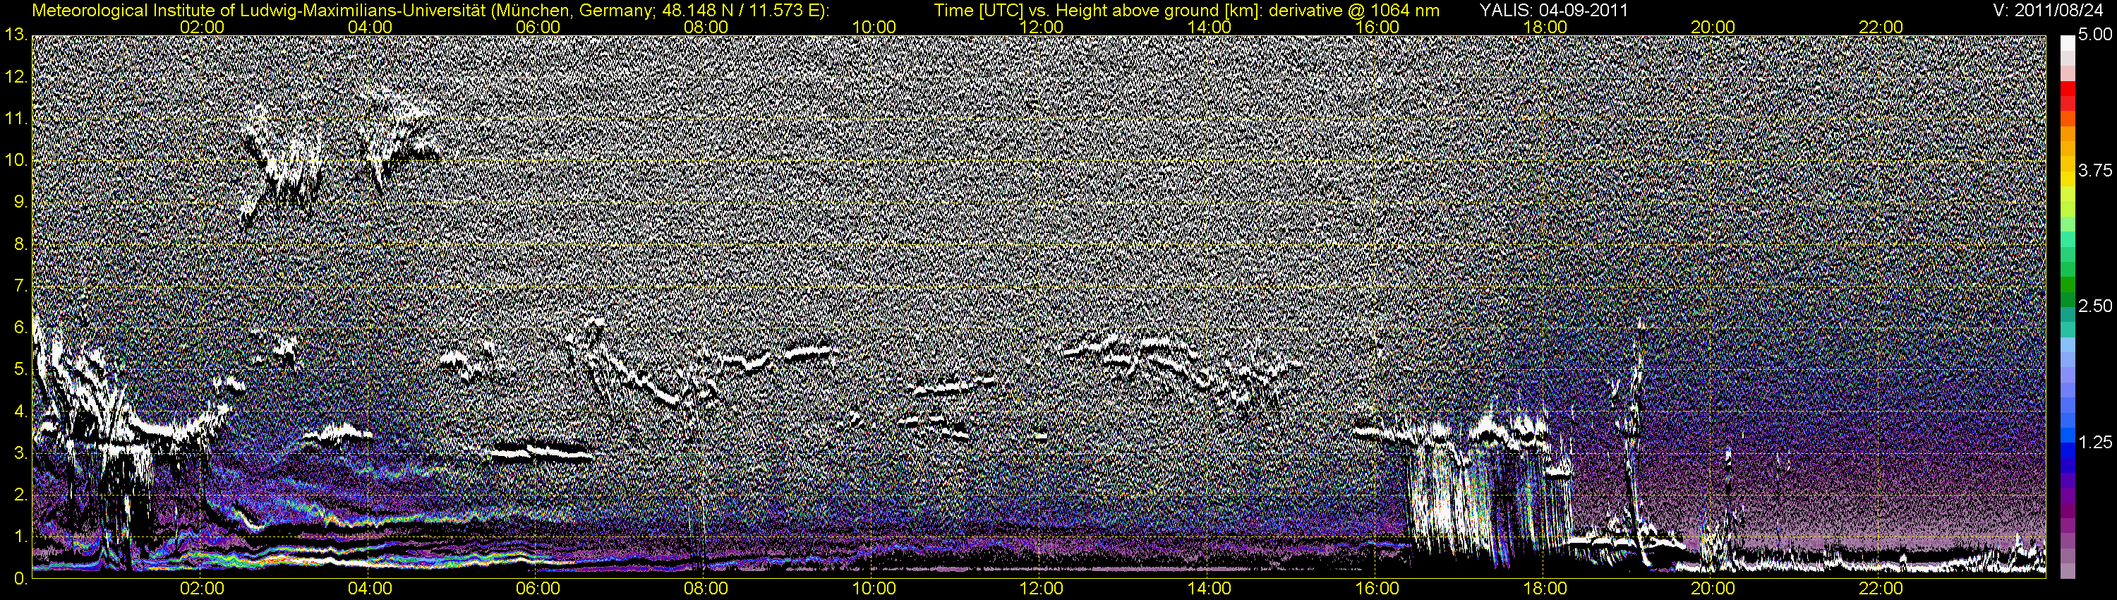The width and height of the screenshot is (2117, 600).
Task: Click the 9 km height axis label
Action: 20,202
